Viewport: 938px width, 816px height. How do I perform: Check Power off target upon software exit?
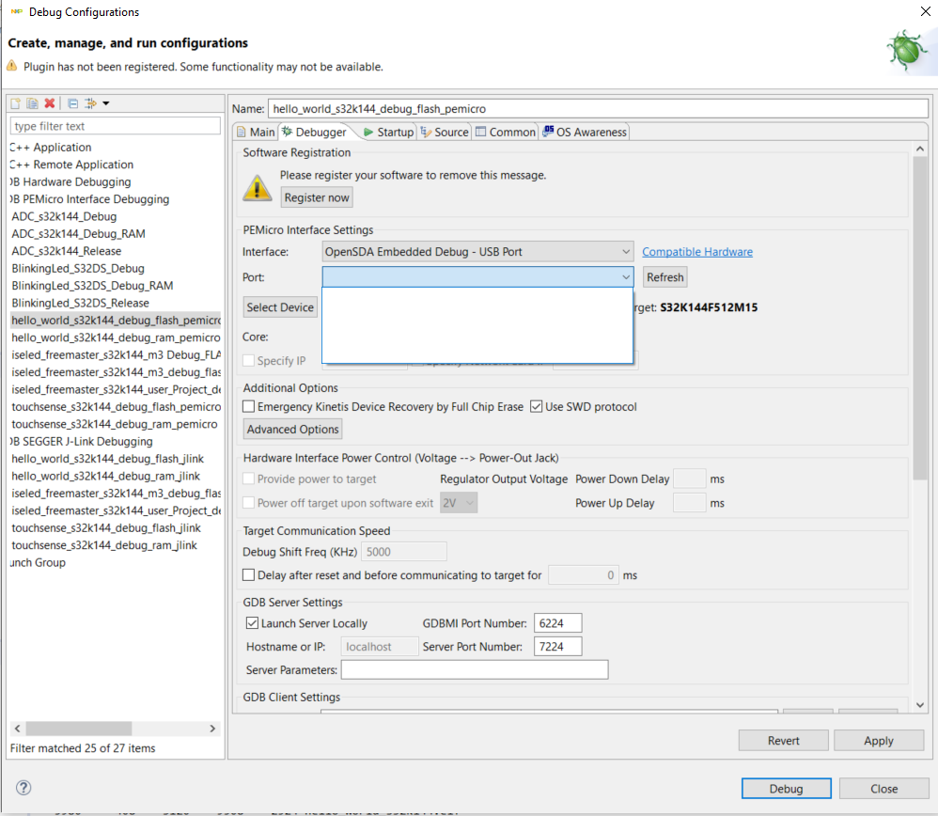coord(249,503)
